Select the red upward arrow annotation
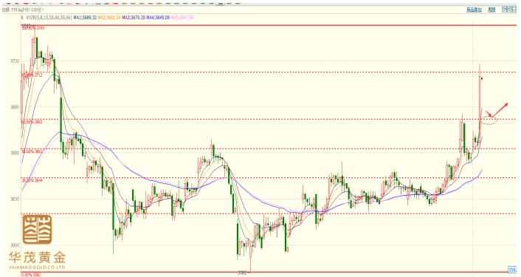Screen dimensions: 521x277 (500, 110)
